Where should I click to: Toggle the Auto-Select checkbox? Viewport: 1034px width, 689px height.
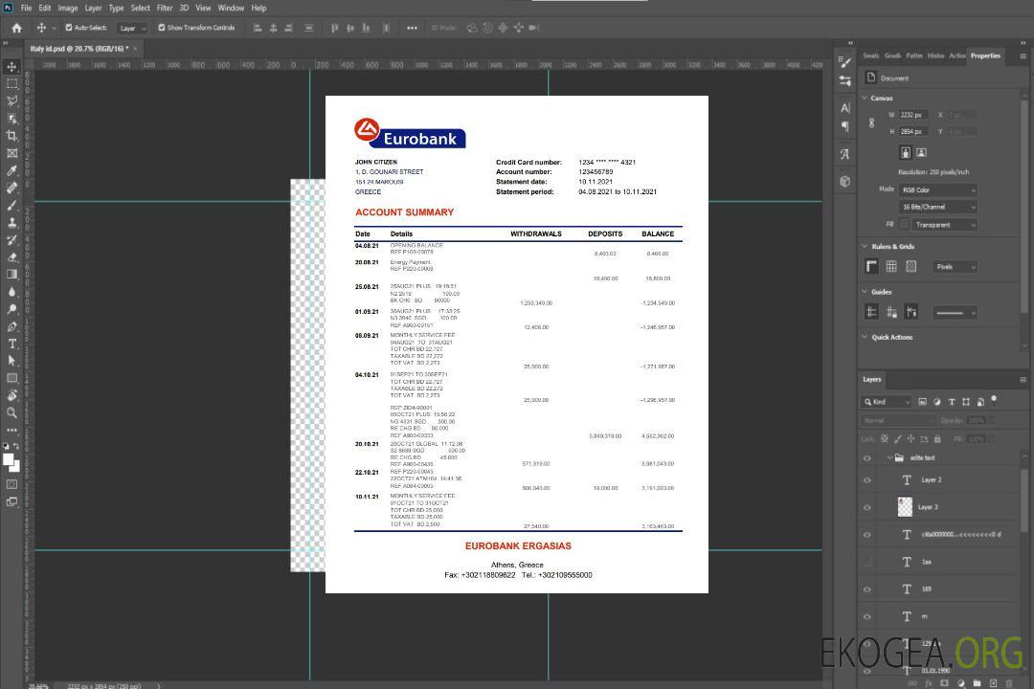point(69,28)
